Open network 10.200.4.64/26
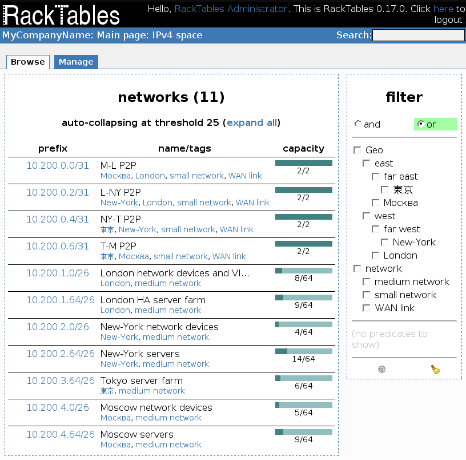Image resolution: width=466 pixels, height=460 pixels. pos(61,434)
